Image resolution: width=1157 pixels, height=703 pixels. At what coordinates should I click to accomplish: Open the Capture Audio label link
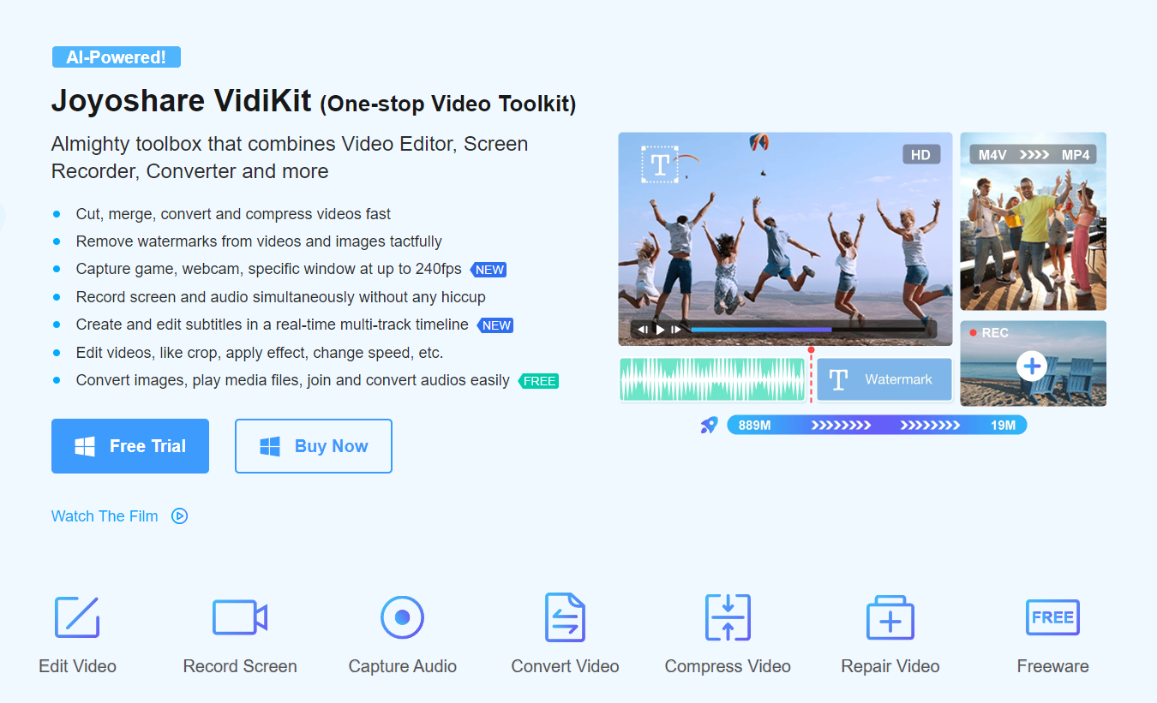[x=403, y=666]
